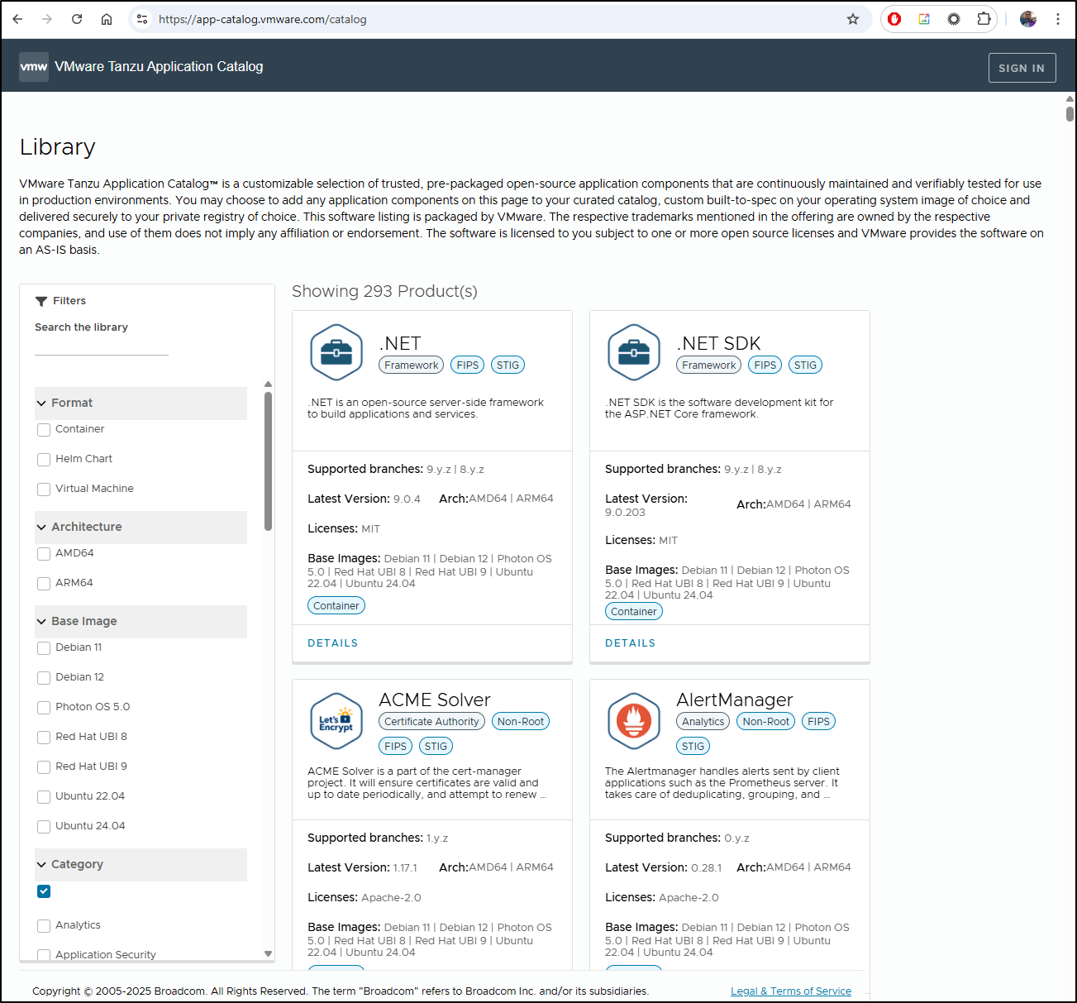Click the AlertManager flame icon

click(634, 721)
